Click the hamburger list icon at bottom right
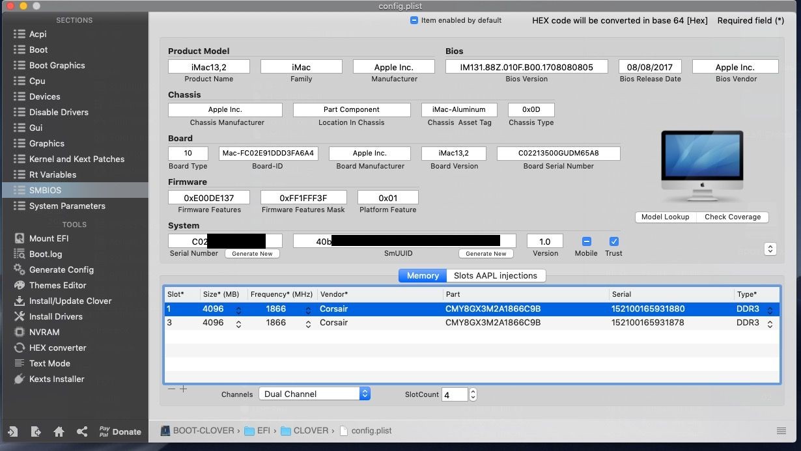Viewport: 801px width, 451px height. 781,431
